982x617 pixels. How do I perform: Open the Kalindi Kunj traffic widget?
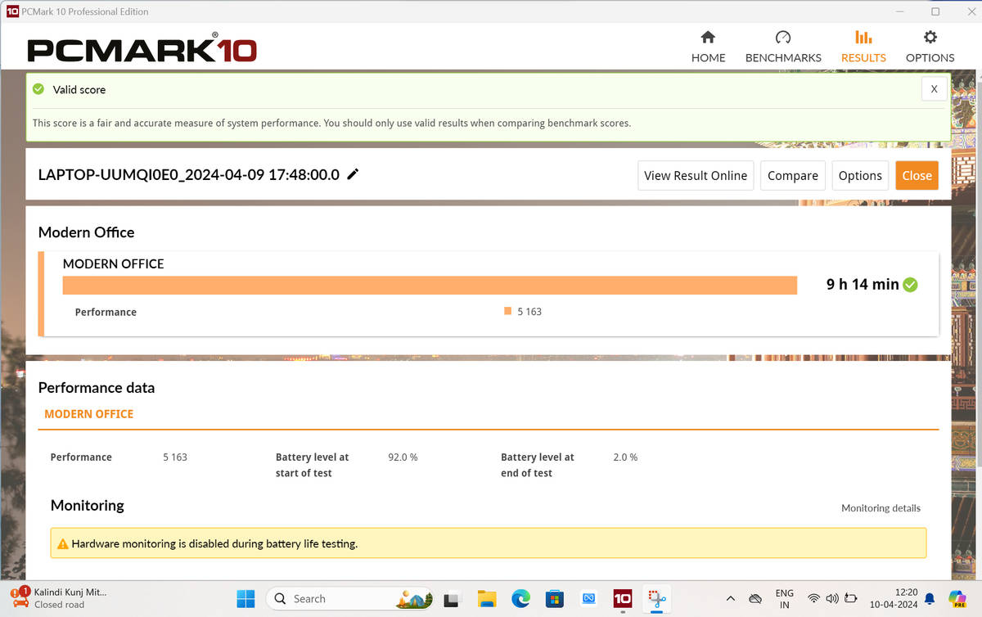(x=59, y=598)
